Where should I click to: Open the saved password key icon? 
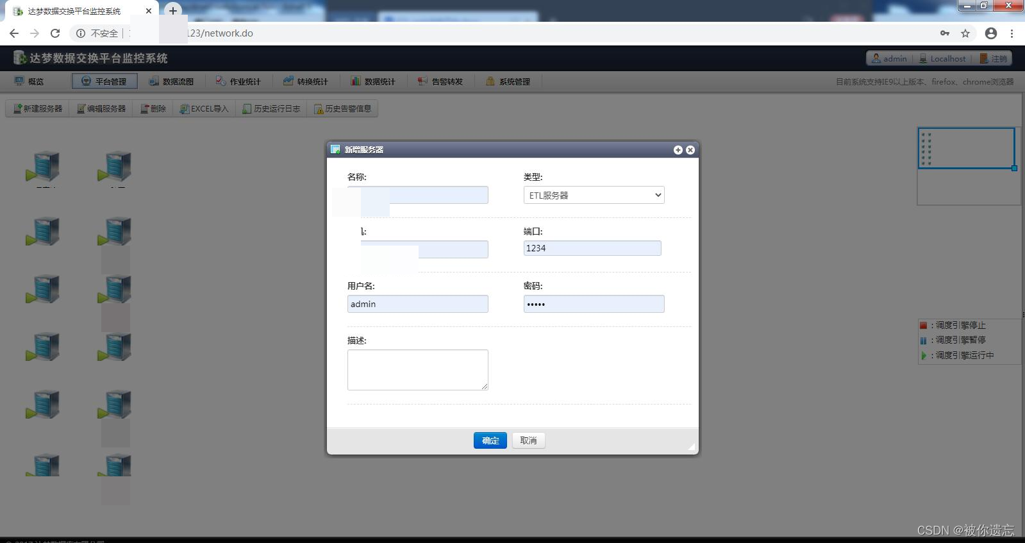pyautogui.click(x=945, y=33)
